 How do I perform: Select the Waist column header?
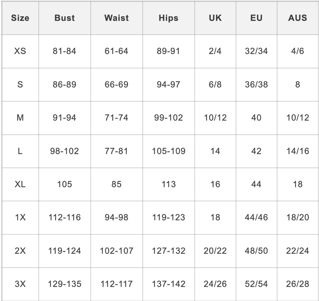pos(116,18)
